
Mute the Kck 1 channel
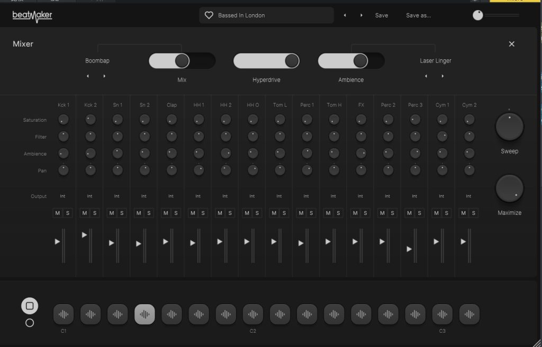pos(58,213)
